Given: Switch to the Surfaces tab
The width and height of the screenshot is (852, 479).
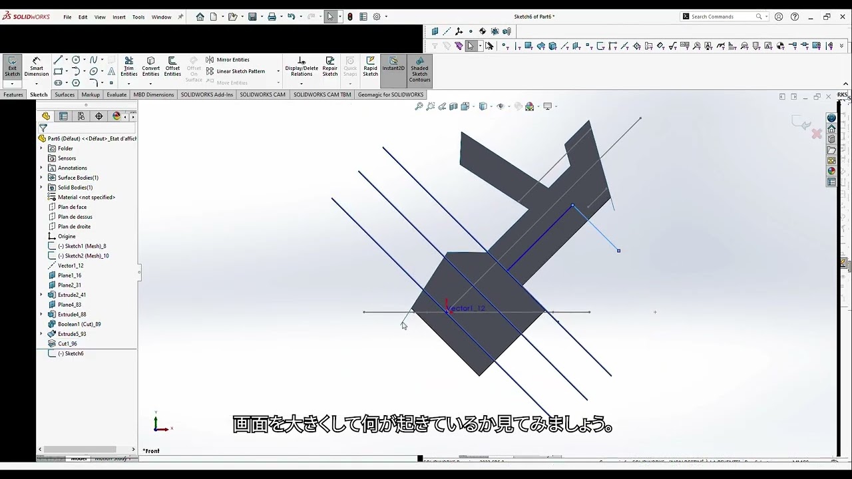Looking at the screenshot, I should tap(65, 94).
